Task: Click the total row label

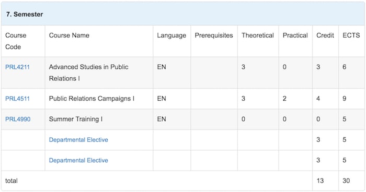Action: (12, 181)
